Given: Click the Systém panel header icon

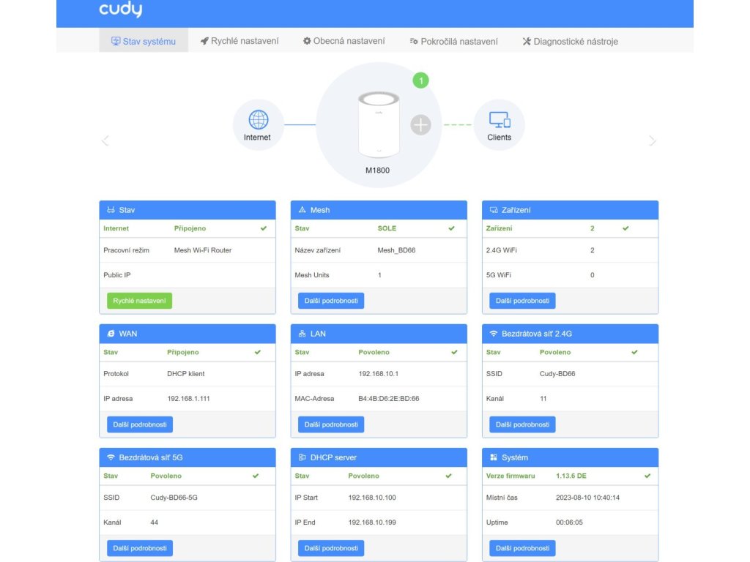Looking at the screenshot, I should click(494, 457).
